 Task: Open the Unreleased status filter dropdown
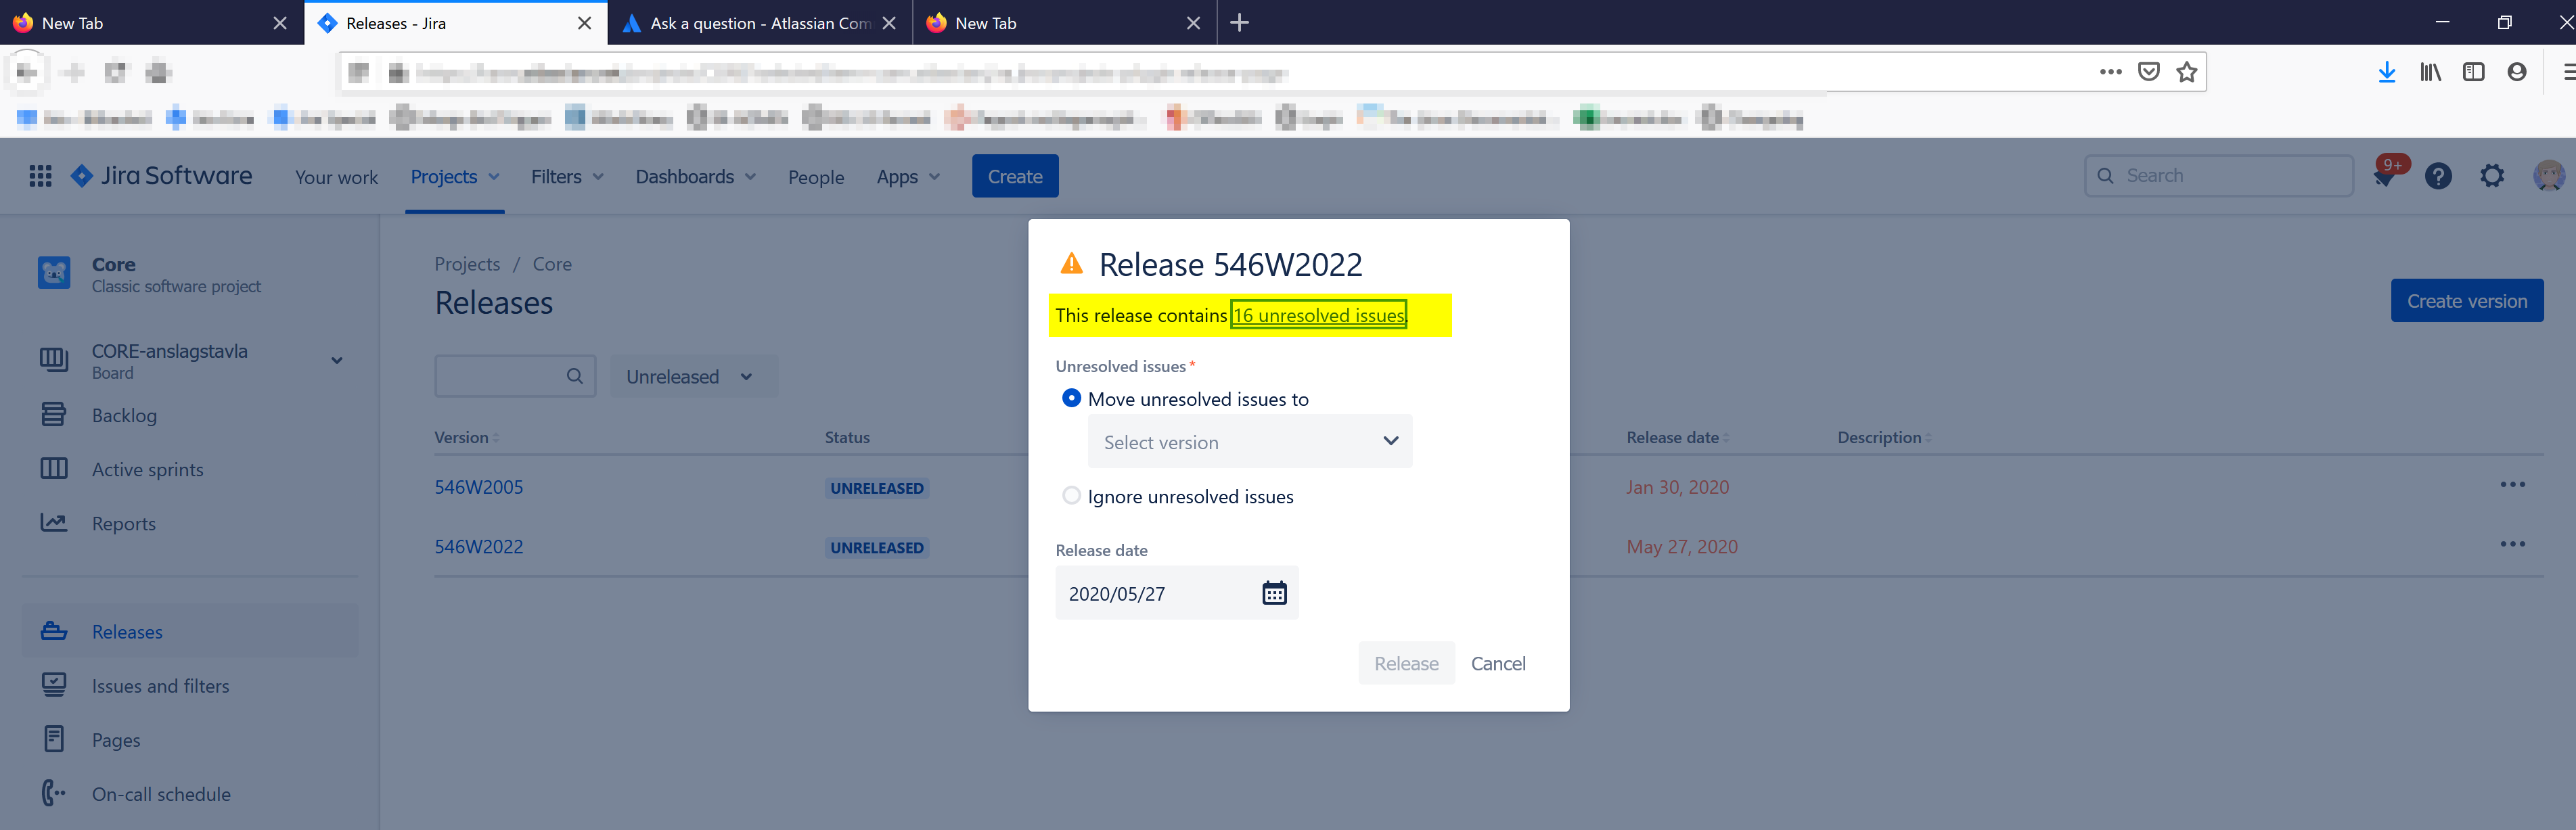[693, 377]
